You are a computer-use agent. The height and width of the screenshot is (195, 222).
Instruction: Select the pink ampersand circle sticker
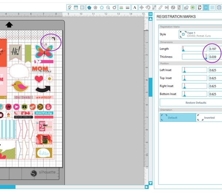coord(48,107)
